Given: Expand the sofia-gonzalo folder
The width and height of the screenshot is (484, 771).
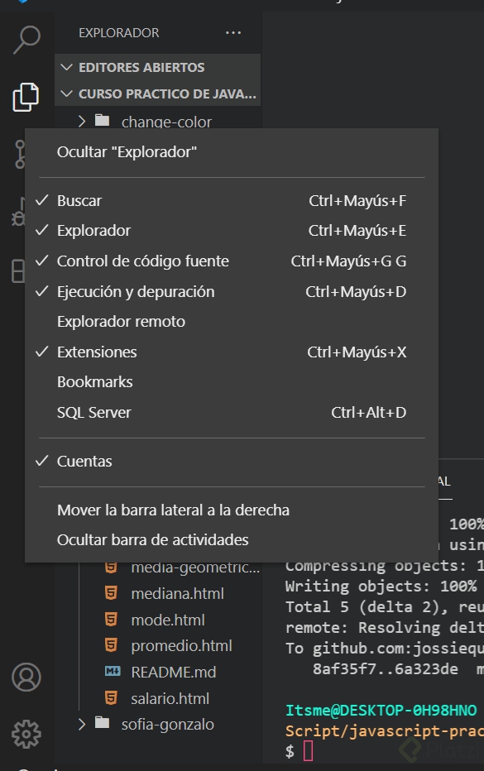Looking at the screenshot, I should click(81, 724).
